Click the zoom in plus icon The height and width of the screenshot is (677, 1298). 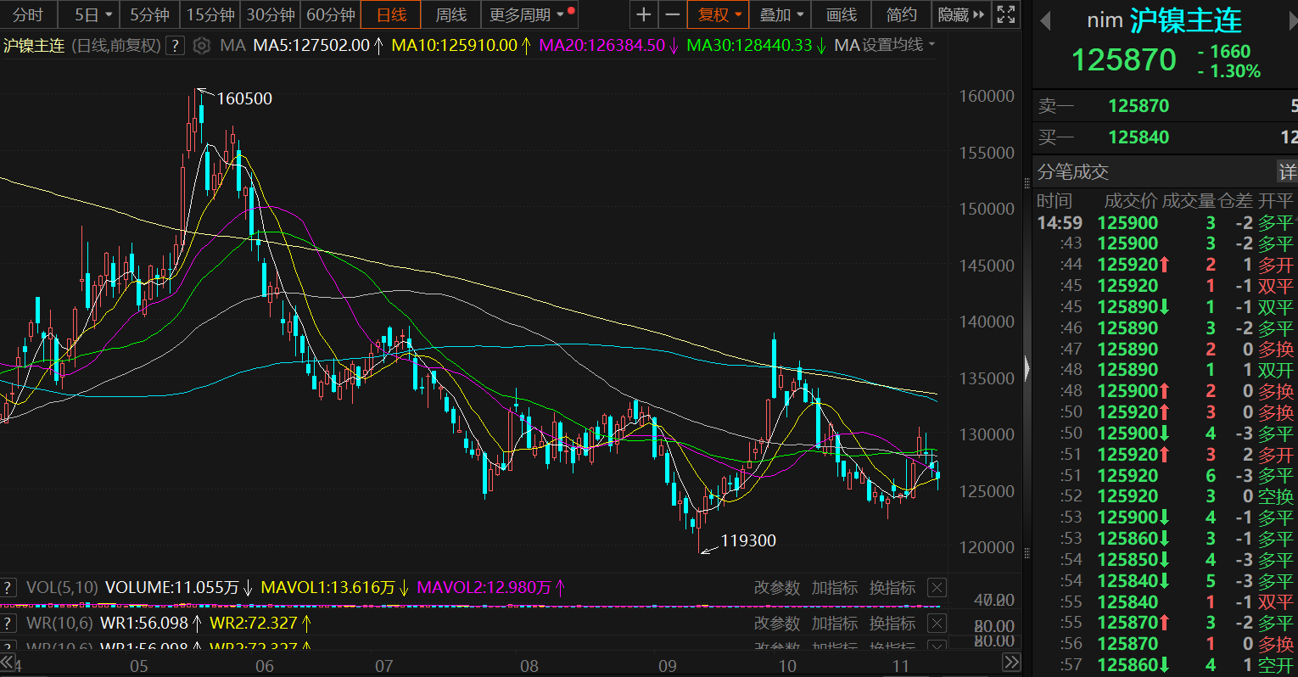644,14
